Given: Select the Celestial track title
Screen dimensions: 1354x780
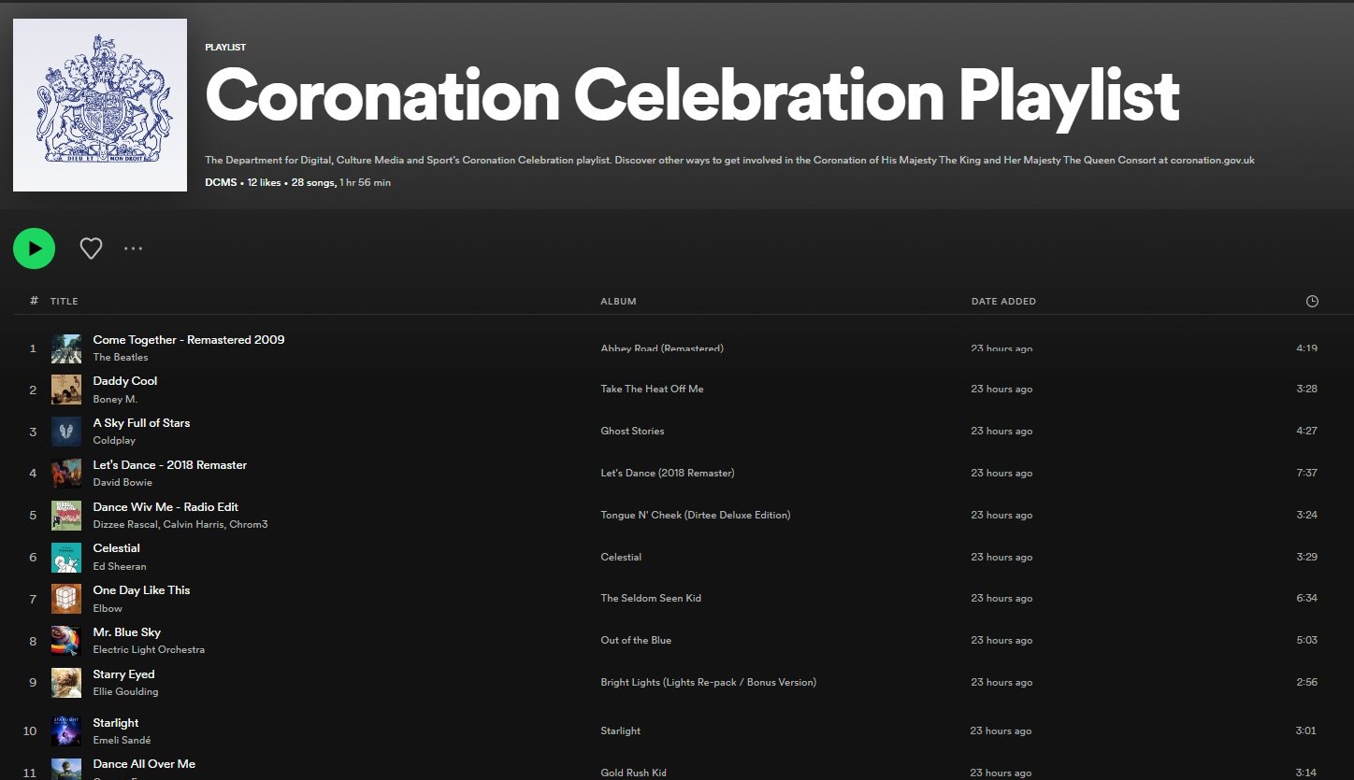Looking at the screenshot, I should (x=117, y=548).
